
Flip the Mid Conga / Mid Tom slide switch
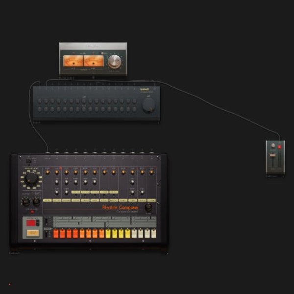pyautogui.click(x=85, y=196)
